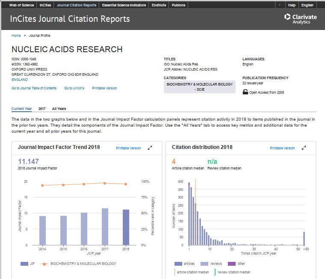Click the ISSN: 0305-1048 text
325x279 pixels.
pos(24,59)
